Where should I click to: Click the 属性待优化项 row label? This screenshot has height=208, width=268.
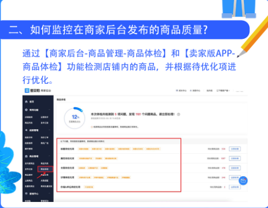(x=68, y=158)
